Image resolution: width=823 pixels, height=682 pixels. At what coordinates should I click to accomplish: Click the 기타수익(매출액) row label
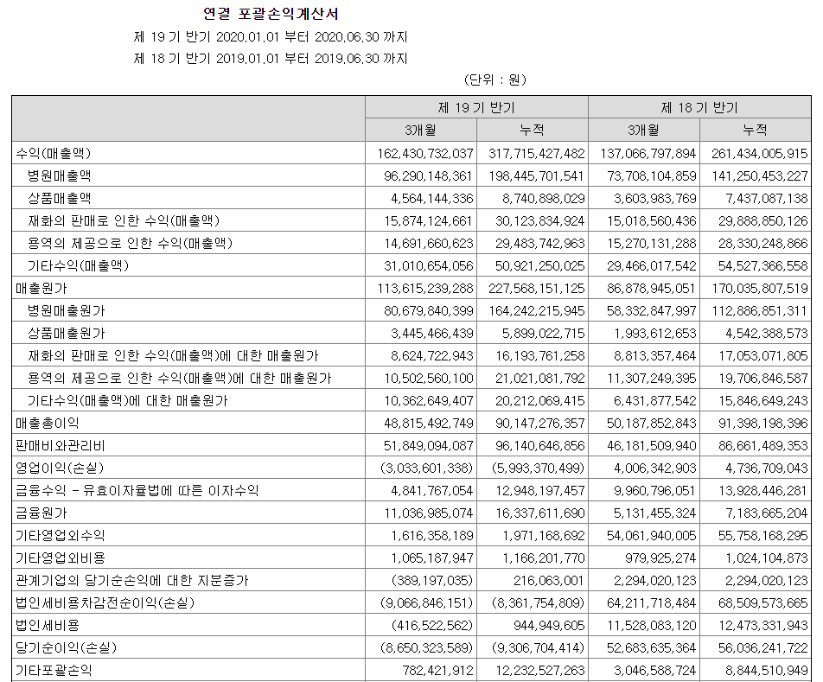(78, 266)
